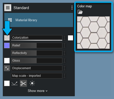Adjust the Gloss slider
Viewport: 114px width, 99px height.
point(37,61)
